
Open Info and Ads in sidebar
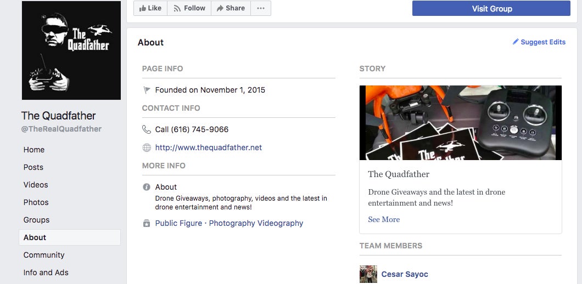coord(46,272)
